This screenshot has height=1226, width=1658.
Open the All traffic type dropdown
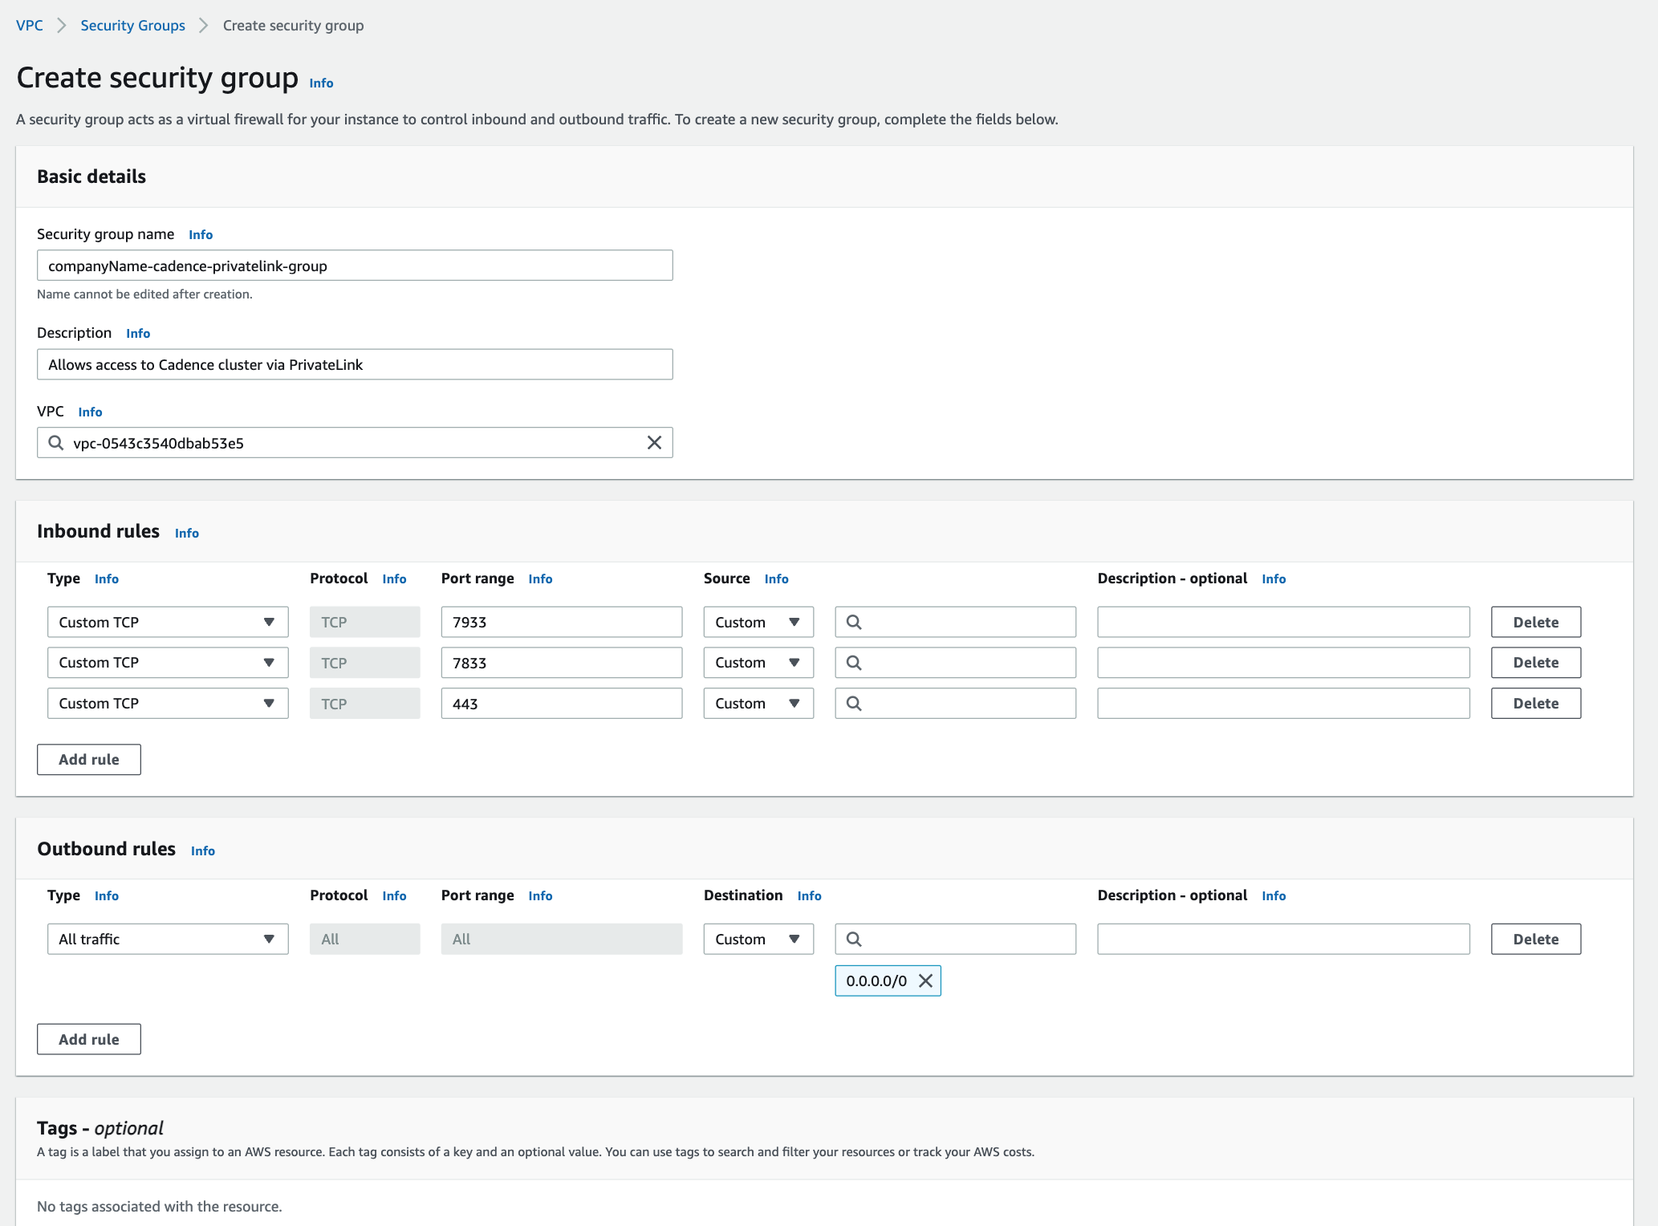point(167,939)
